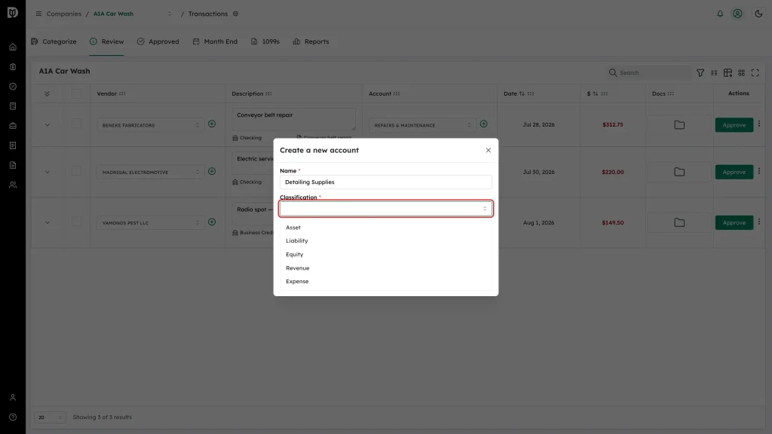Open the A1A Car Wash company switcher
Viewport: 772px width, 434px height.
coord(133,14)
